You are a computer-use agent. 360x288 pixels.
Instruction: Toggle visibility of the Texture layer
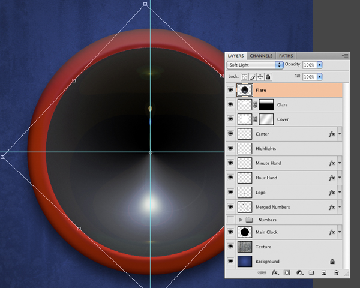coord(230,247)
